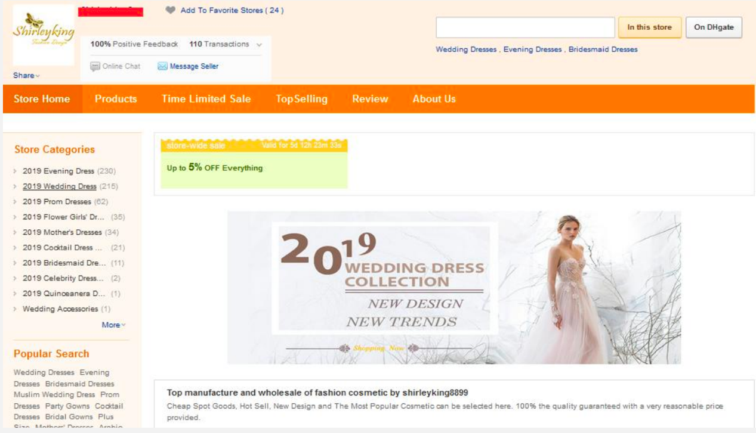The image size is (756, 433).
Task: Open the Share dropdown
Action: point(26,76)
